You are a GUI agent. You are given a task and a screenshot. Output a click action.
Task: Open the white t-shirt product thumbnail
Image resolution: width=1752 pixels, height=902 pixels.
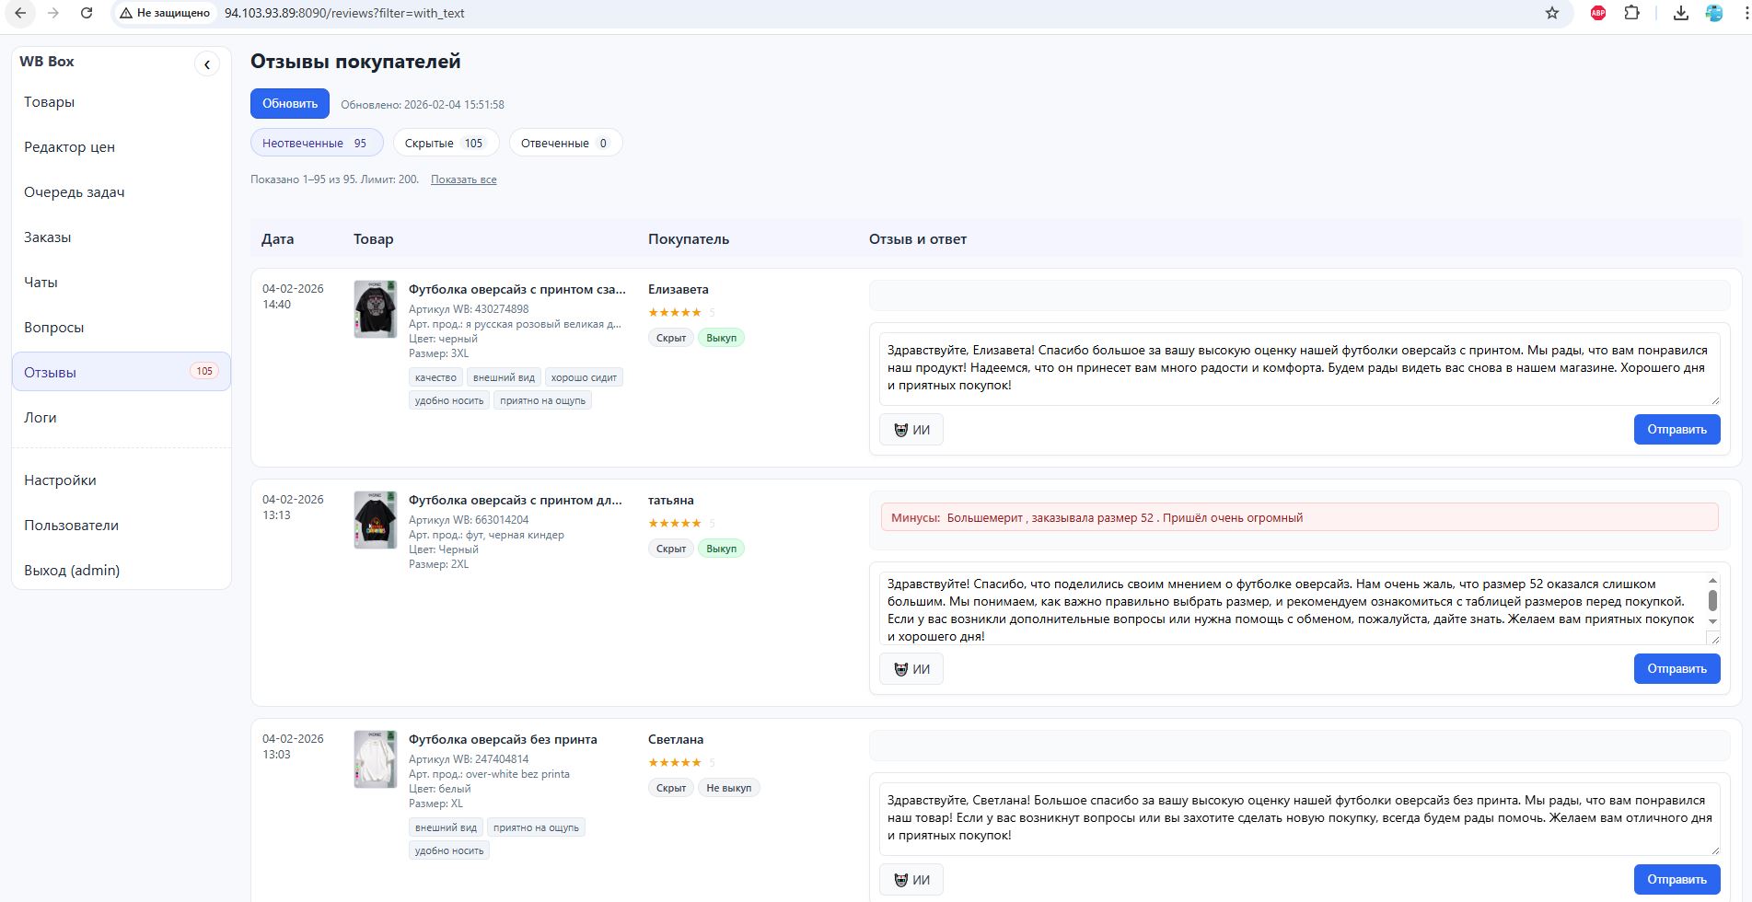(376, 759)
